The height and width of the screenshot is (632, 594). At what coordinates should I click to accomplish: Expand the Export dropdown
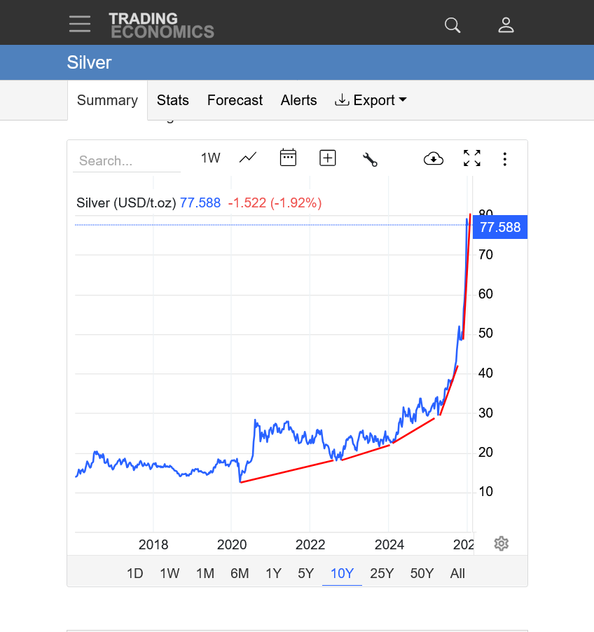coord(371,100)
